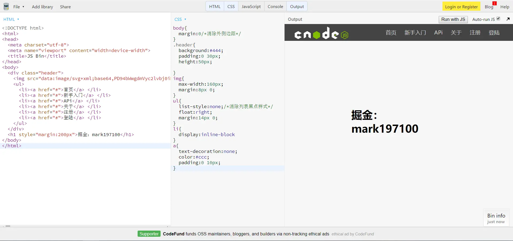
Task: Show the Console panel
Action: 275,6
